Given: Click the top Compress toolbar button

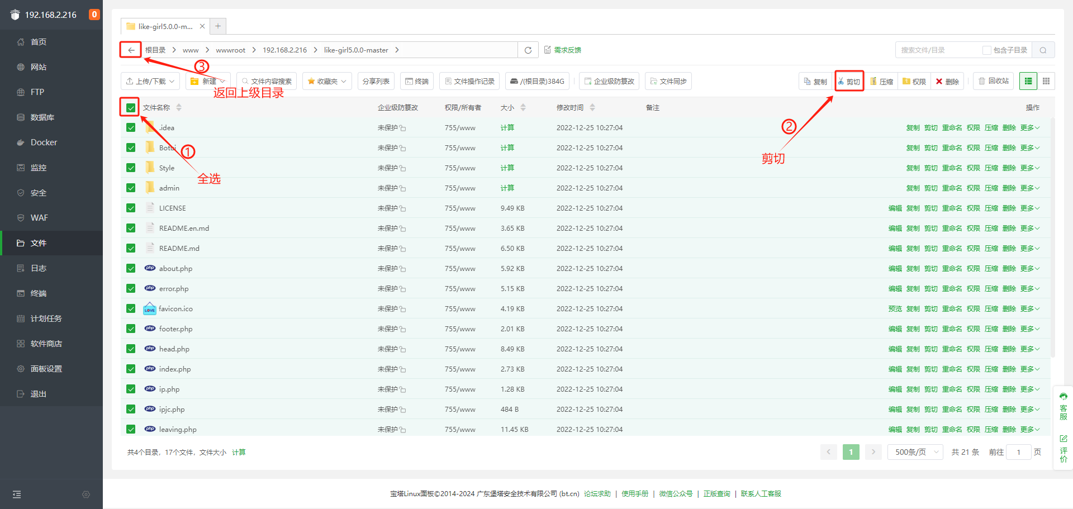Looking at the screenshot, I should point(881,81).
